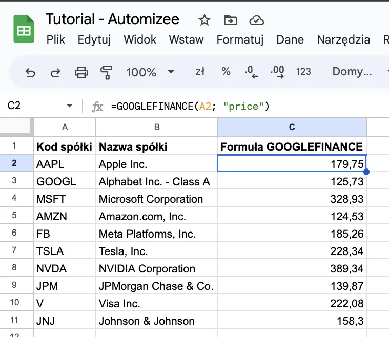Open the Dane menu
This screenshot has height=337, width=389.
pyautogui.click(x=290, y=39)
